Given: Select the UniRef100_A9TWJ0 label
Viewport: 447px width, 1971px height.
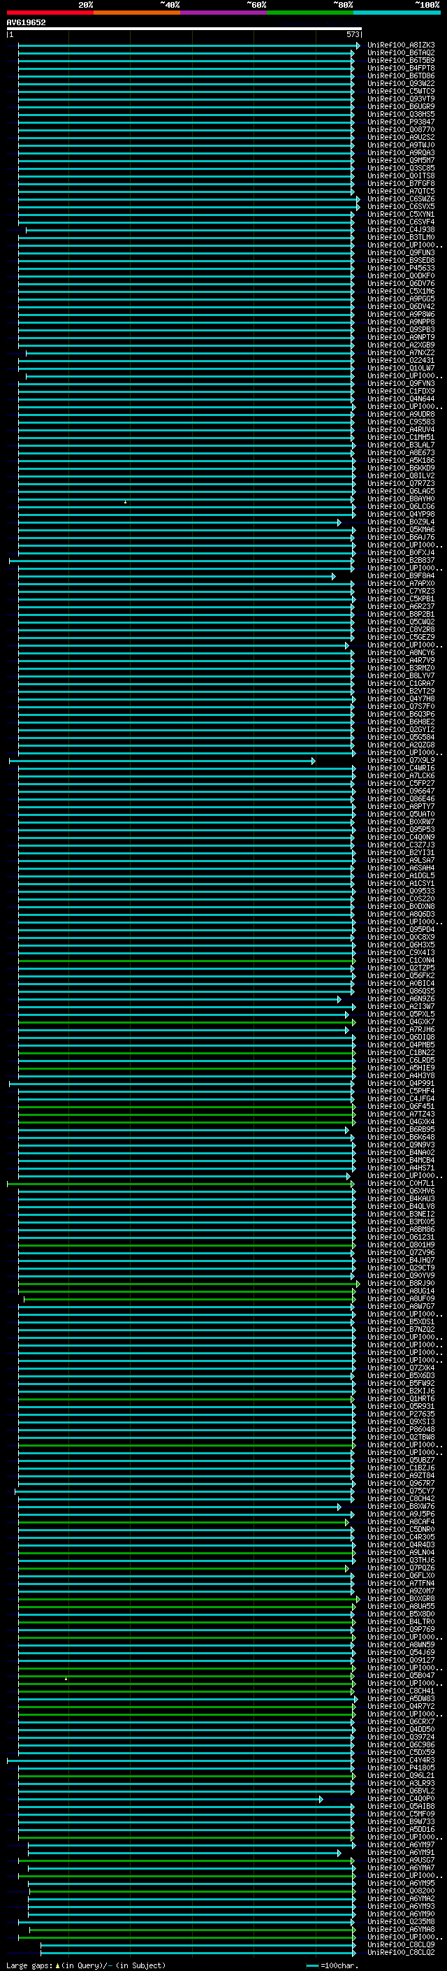Looking at the screenshot, I should pos(401,145).
